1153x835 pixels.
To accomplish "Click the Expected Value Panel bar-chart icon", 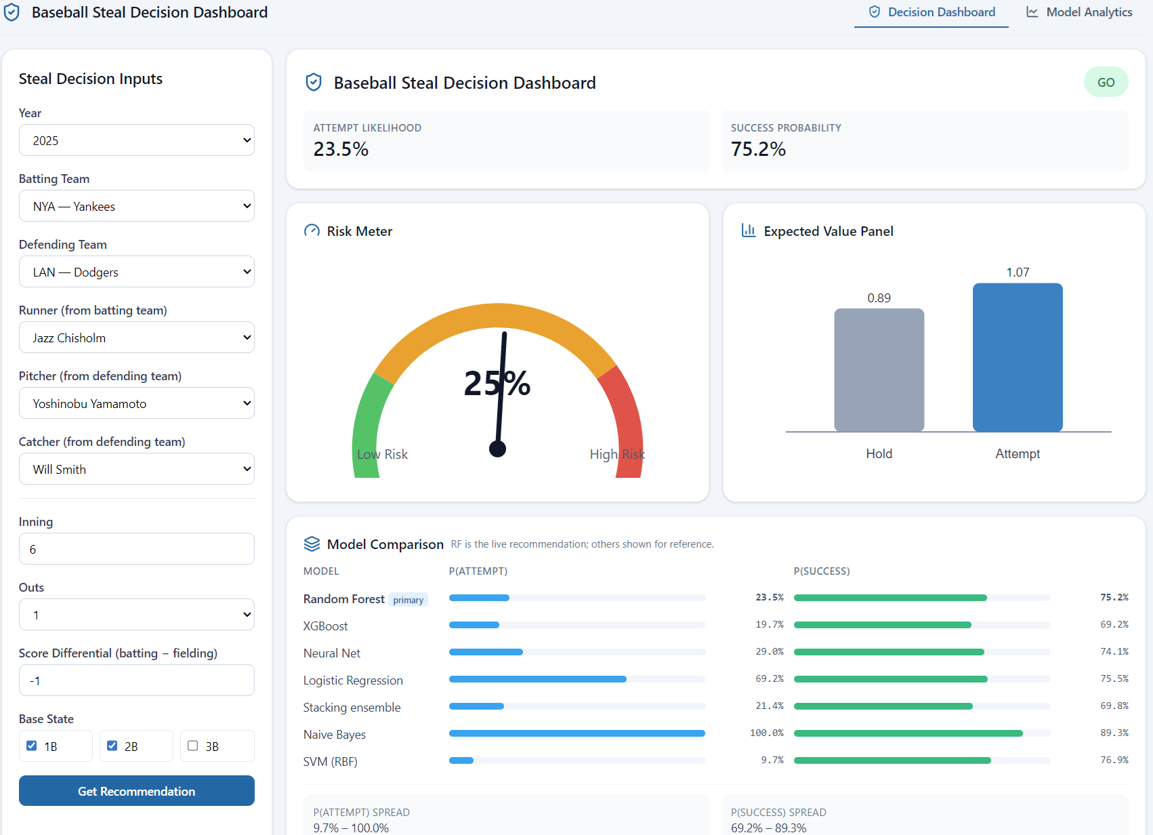I will [749, 231].
